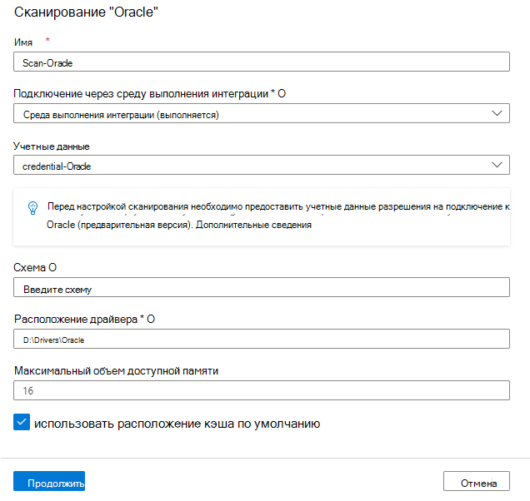Click the 'Сканирование "Oracle"' heading
This screenshot has width=530, height=501.
[x=86, y=12]
